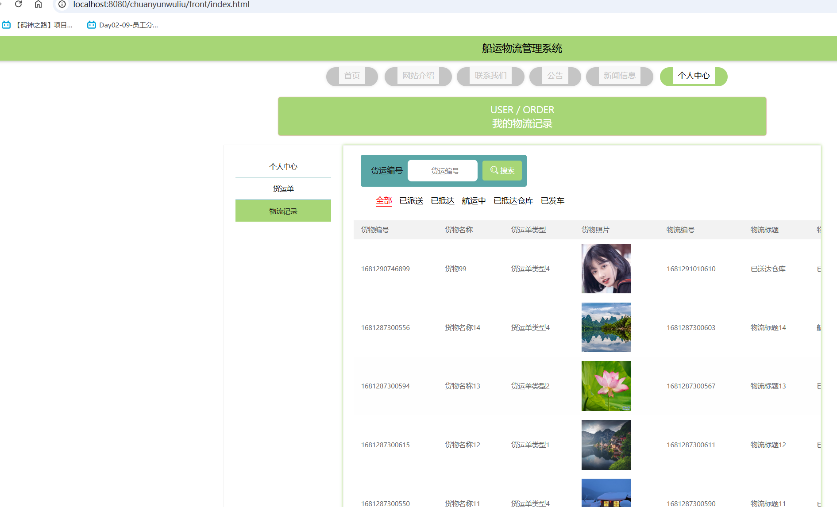Click the 货物名称 column header
The image size is (837, 507).
coord(459,230)
